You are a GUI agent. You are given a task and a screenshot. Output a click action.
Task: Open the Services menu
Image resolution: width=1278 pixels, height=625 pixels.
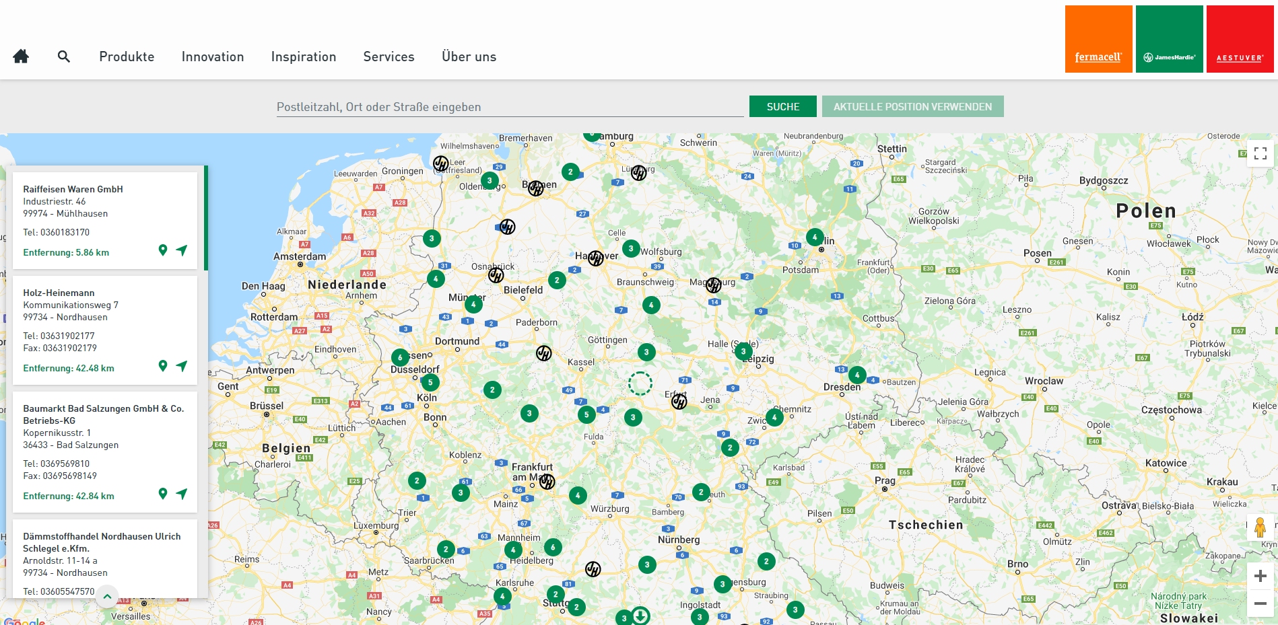click(x=389, y=57)
